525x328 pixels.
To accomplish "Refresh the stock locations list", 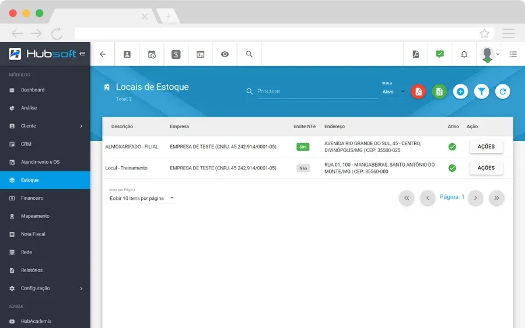I will click(503, 91).
